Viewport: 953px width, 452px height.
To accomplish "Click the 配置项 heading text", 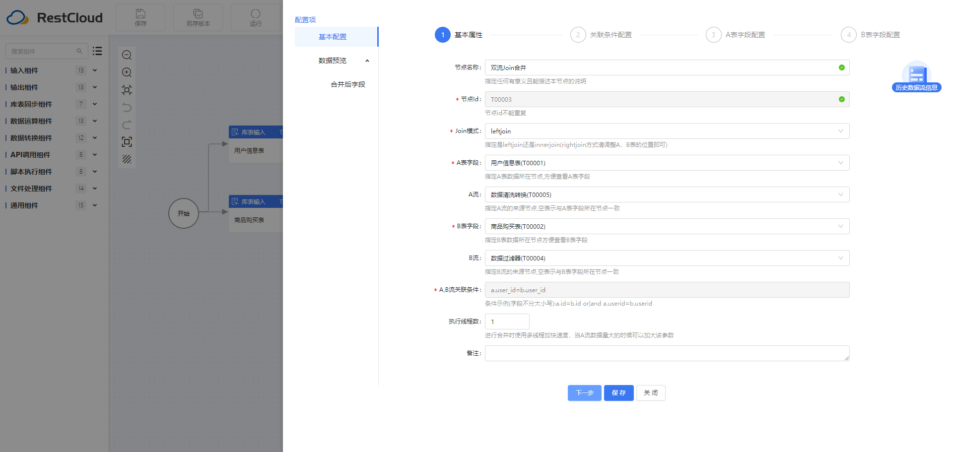I will click(305, 20).
